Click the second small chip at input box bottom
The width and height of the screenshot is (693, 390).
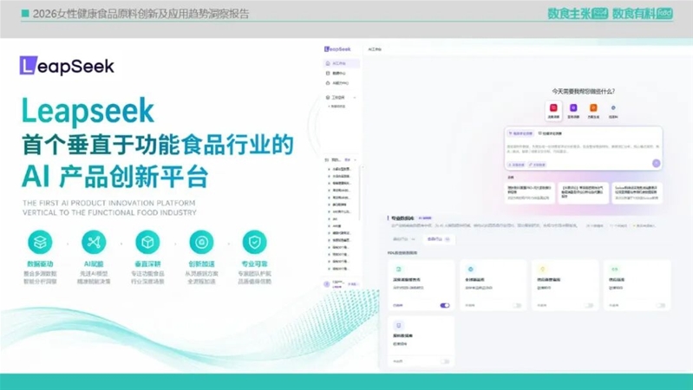click(537, 165)
